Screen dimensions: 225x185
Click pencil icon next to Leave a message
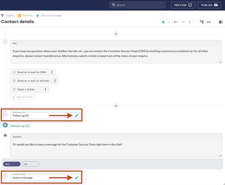[x=77, y=178]
